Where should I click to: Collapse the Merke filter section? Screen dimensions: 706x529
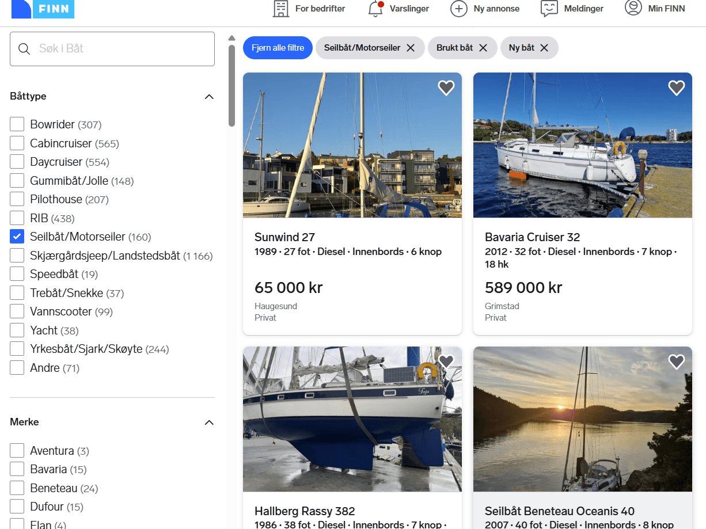(x=209, y=423)
